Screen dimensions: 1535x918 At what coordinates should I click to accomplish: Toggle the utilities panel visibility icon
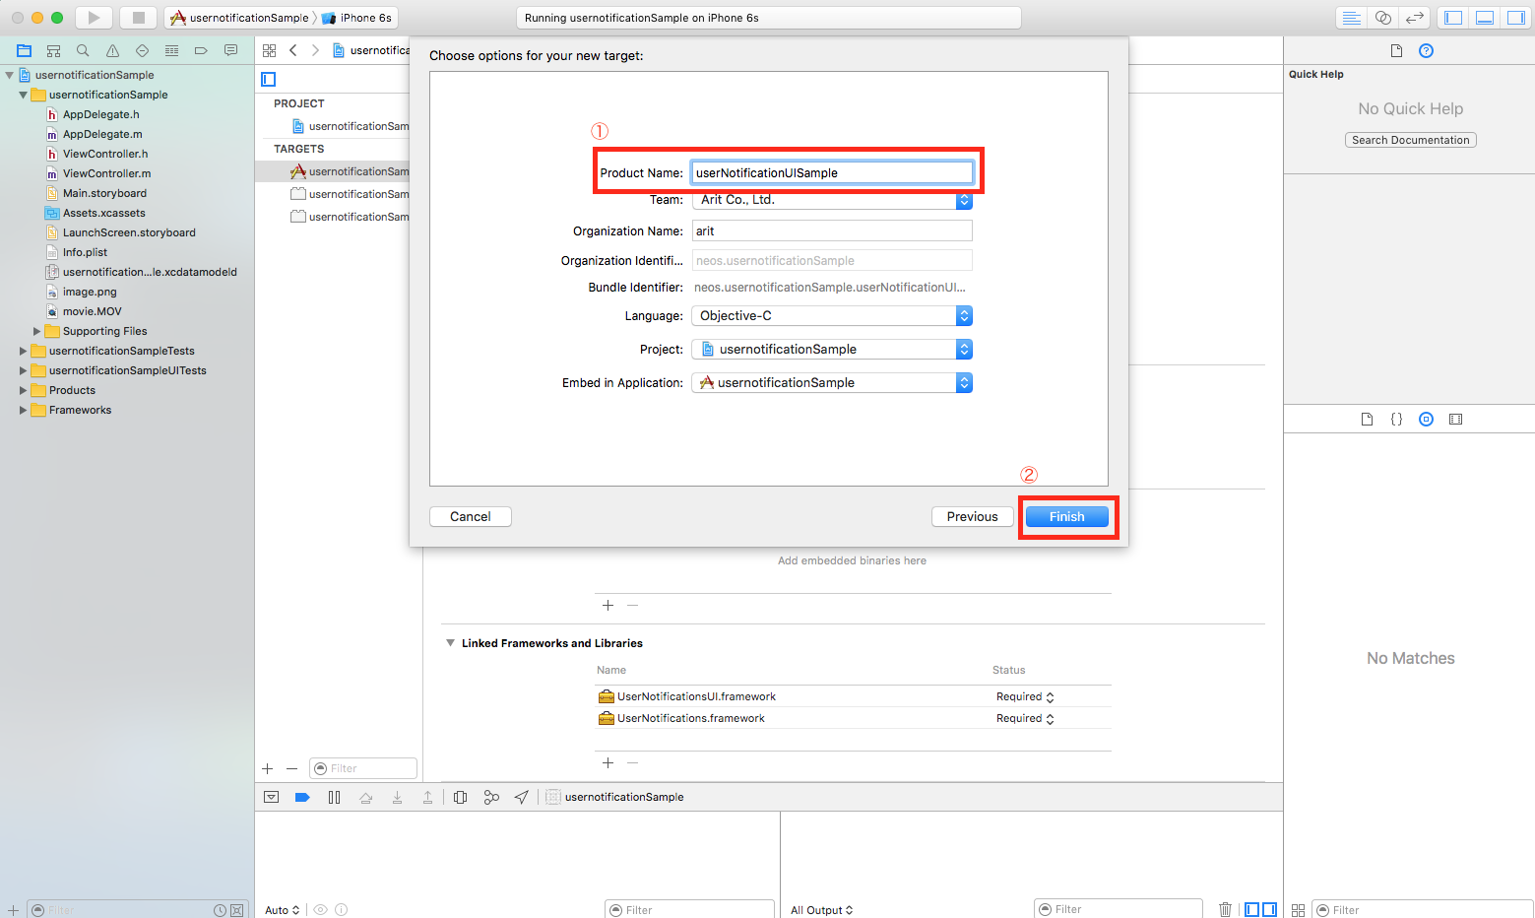click(1516, 18)
